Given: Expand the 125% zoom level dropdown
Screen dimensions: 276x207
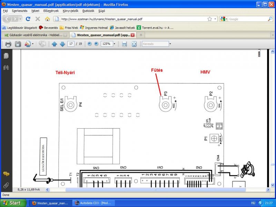Looking at the screenshot, I should coord(115,44).
